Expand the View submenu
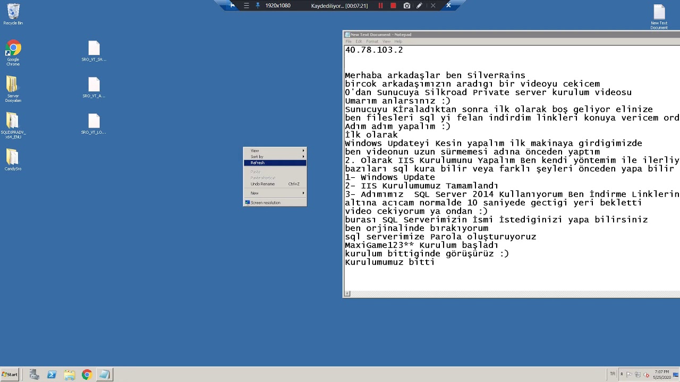 coord(275,151)
